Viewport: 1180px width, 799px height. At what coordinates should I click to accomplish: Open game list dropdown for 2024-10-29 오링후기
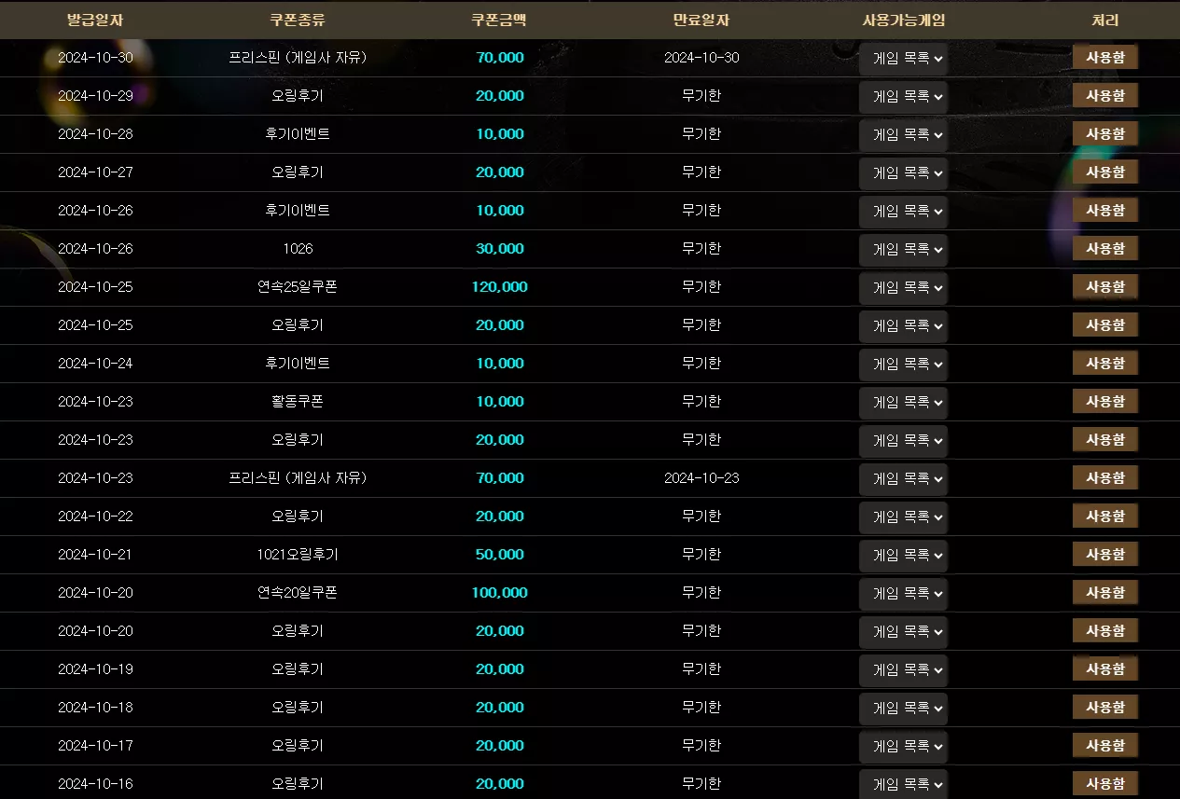coord(903,96)
